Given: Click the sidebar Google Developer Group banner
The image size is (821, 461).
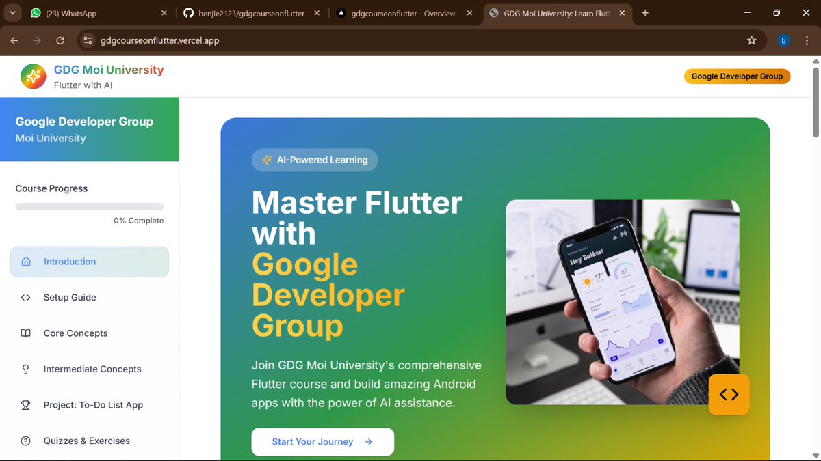Looking at the screenshot, I should (x=90, y=129).
